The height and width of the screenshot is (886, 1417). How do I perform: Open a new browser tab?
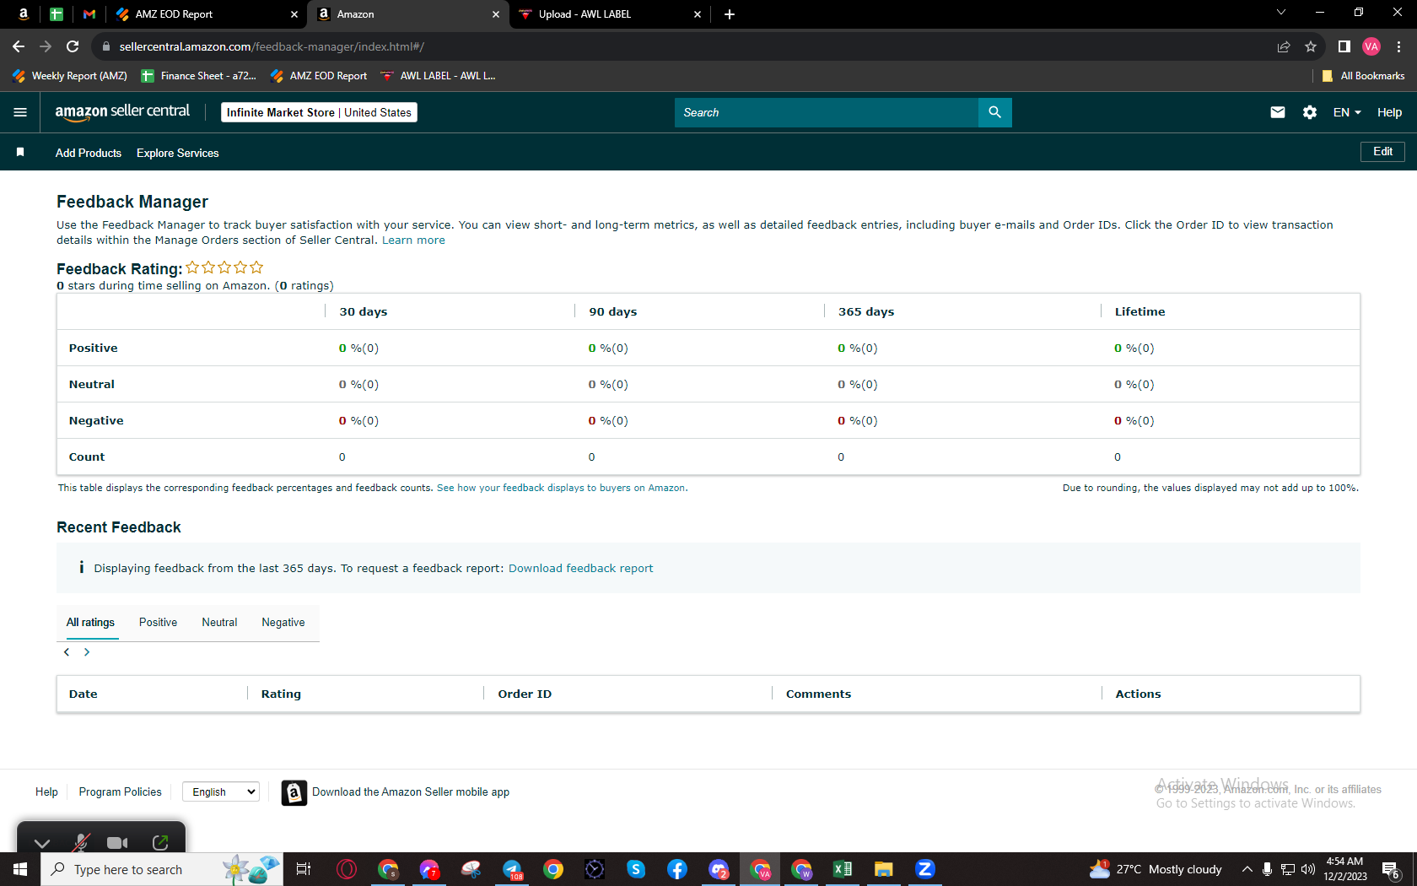coord(730,14)
